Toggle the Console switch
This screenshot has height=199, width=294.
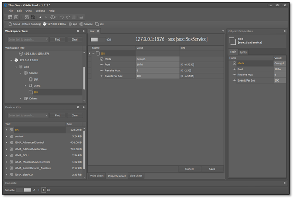click(x=23, y=190)
